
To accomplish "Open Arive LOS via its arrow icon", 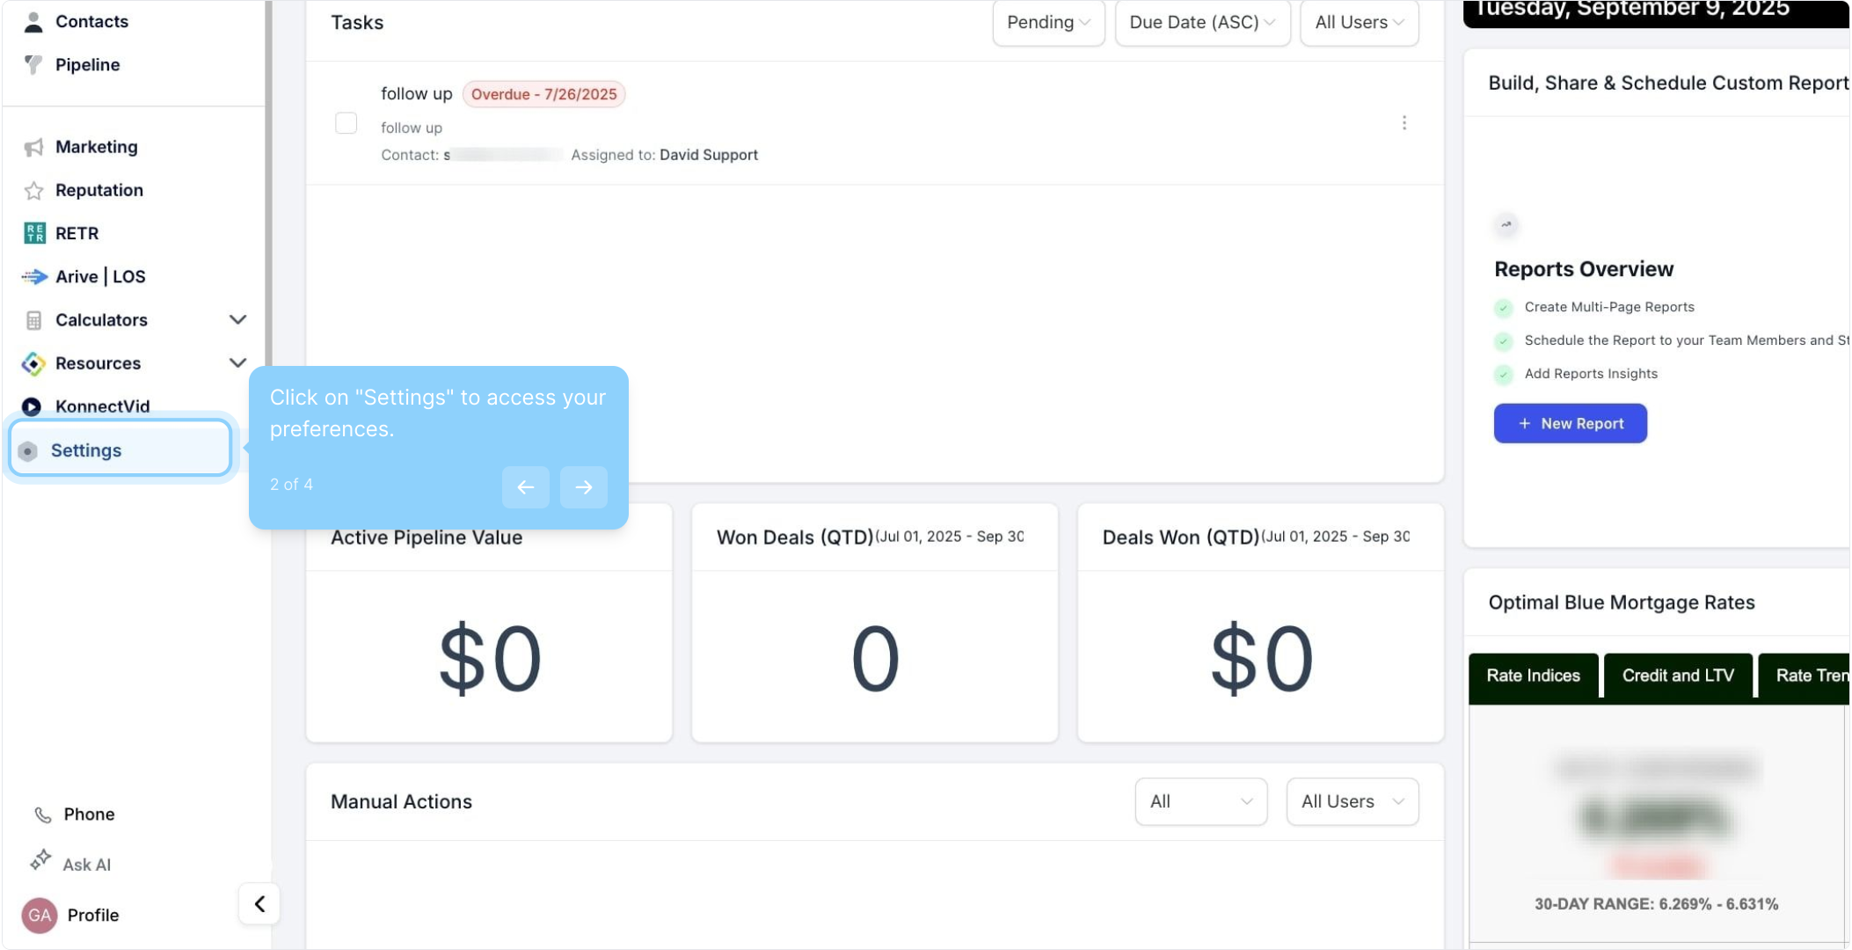I will tap(34, 276).
